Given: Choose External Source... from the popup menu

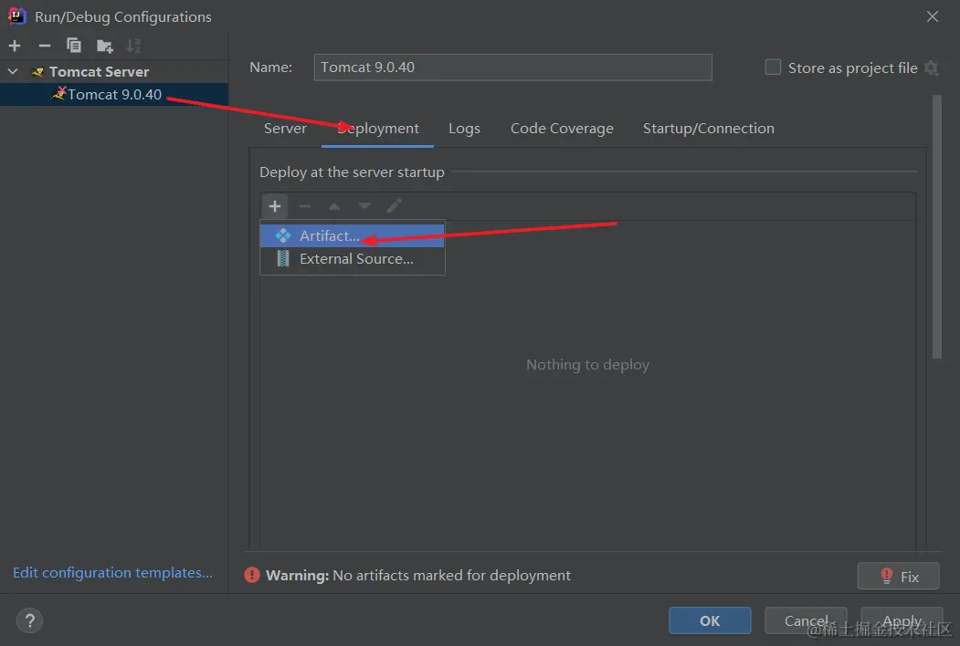Looking at the screenshot, I should click(x=352, y=259).
